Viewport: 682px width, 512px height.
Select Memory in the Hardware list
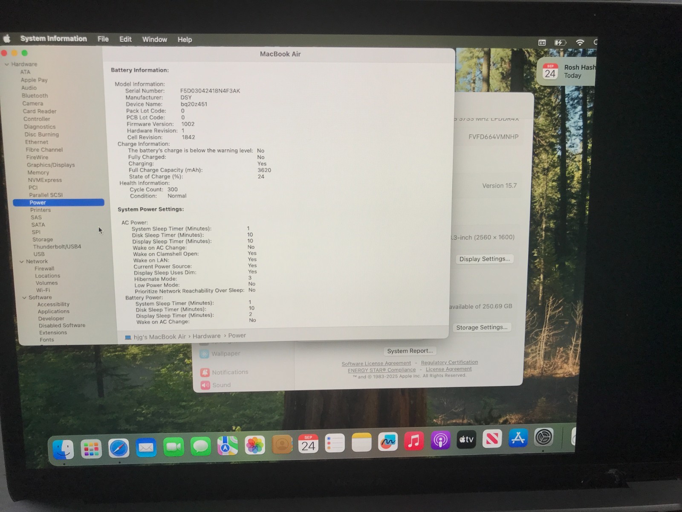pyautogui.click(x=38, y=172)
